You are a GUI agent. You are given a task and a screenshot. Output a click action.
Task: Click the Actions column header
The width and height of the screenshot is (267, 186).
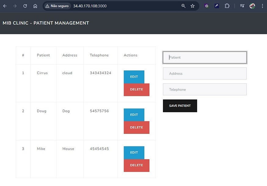point(130,55)
